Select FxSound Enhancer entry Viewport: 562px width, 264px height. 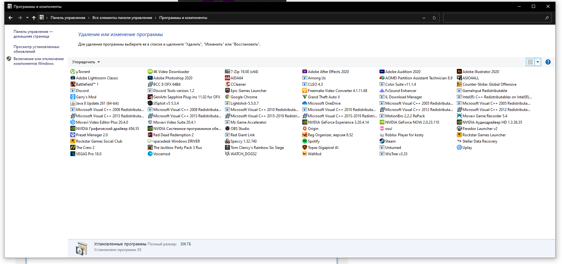tap(398, 91)
